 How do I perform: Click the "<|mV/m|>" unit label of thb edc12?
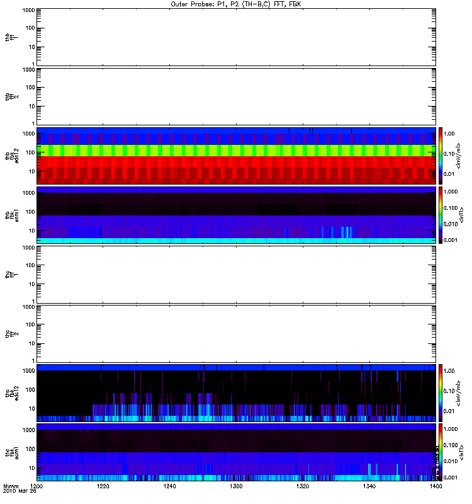coord(459,156)
